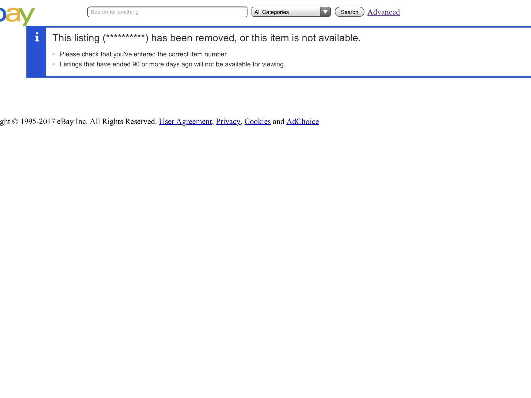Open the Advanced search link

384,12
